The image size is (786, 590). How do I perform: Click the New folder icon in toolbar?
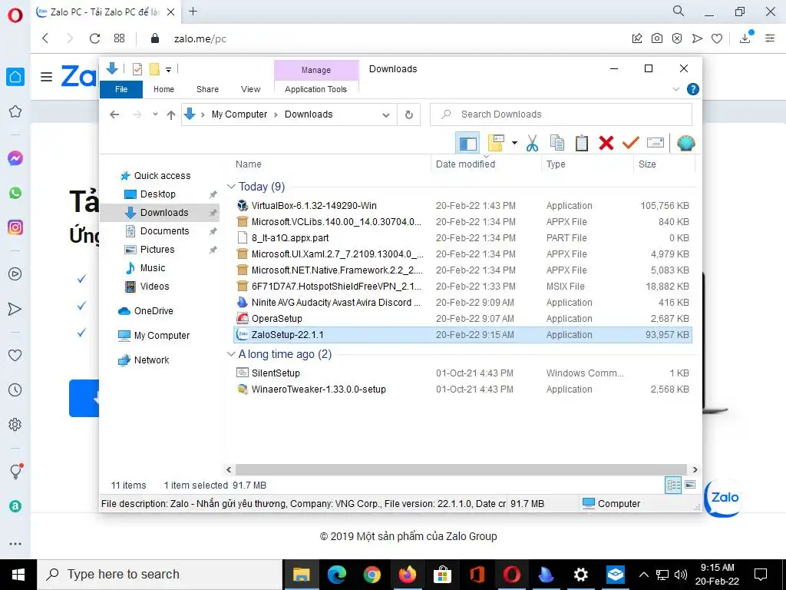click(x=496, y=144)
